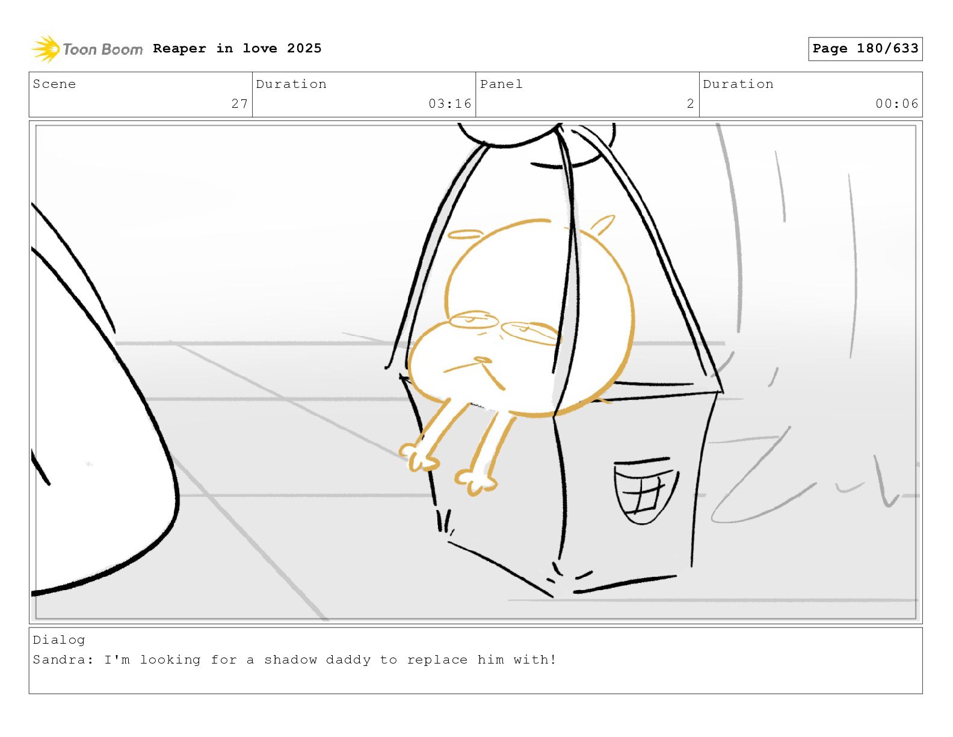Click the scene duration value '03:16'

click(450, 104)
